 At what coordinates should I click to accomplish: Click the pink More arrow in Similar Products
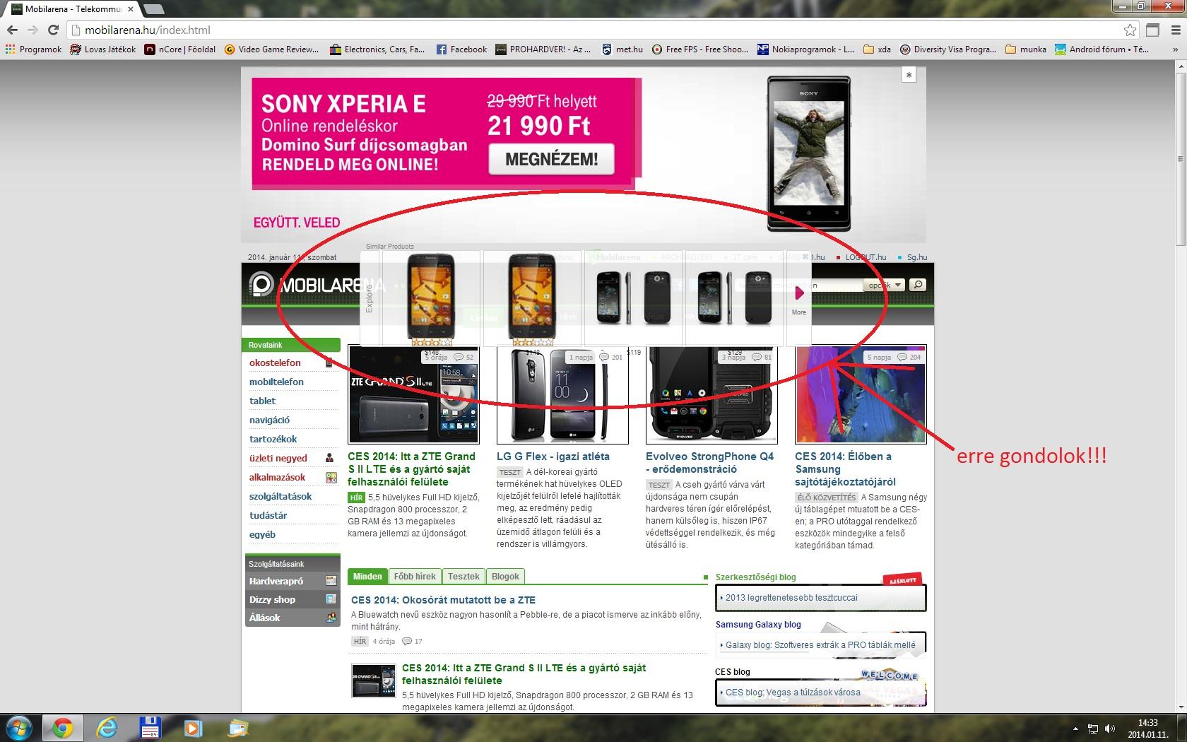(799, 293)
